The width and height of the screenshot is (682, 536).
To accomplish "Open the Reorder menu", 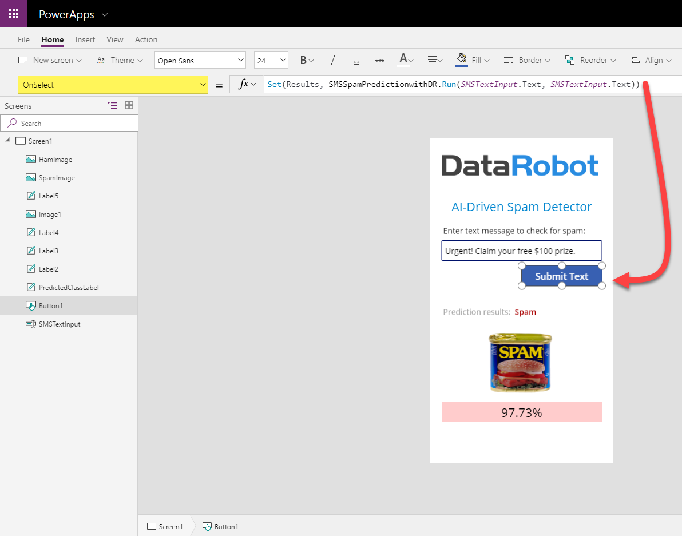I will 590,61.
